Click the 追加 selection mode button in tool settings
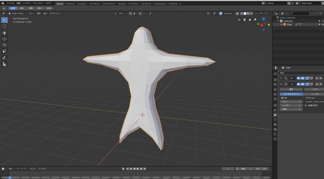The width and height of the screenshot is (324, 179). click(22, 8)
